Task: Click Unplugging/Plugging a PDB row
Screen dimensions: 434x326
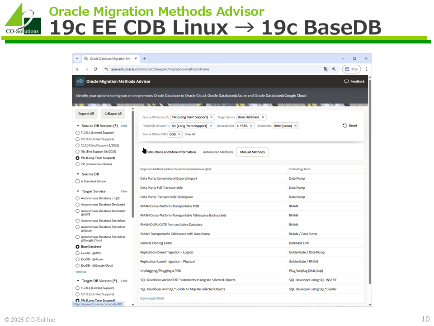Action: (x=251, y=271)
